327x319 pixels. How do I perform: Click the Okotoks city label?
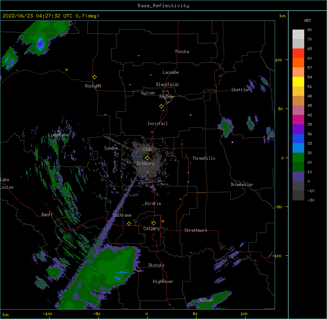156,265
